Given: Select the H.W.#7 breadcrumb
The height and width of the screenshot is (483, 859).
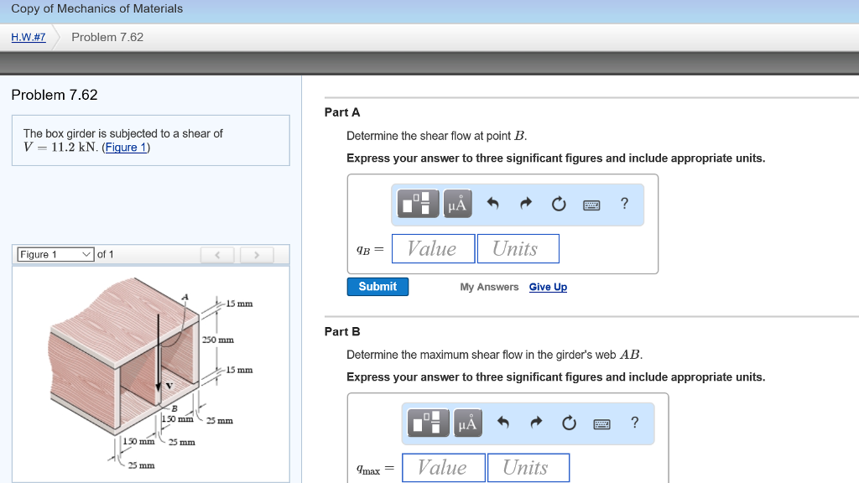Looking at the screenshot, I should click(28, 37).
